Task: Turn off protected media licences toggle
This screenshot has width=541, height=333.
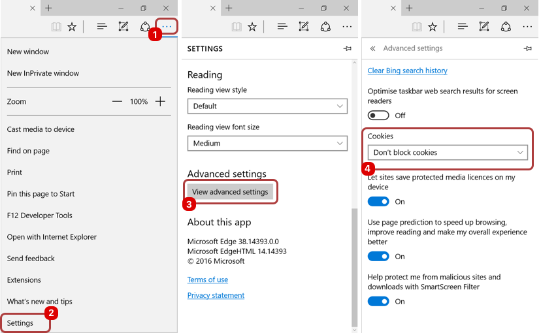Action: coord(378,202)
